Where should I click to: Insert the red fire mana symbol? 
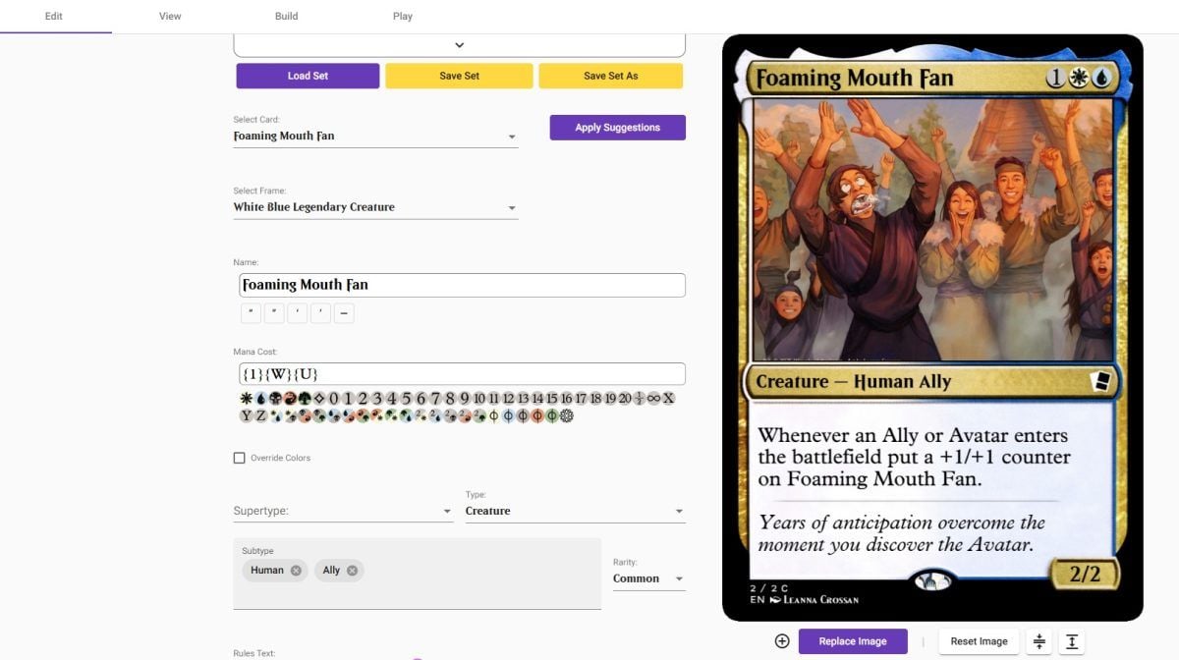tap(290, 399)
